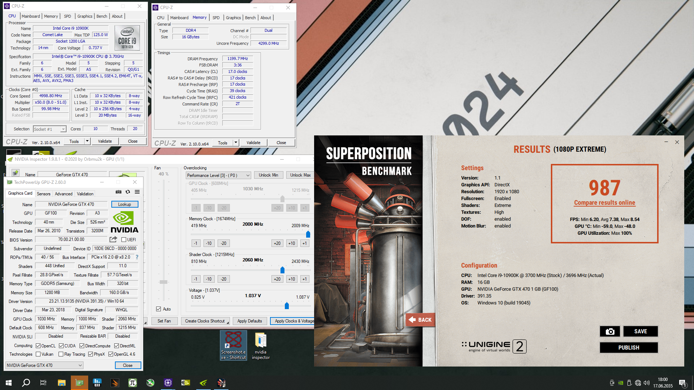The width and height of the screenshot is (694, 390).
Task: Click the PUBLISH button in Superposition
Action: [629, 347]
